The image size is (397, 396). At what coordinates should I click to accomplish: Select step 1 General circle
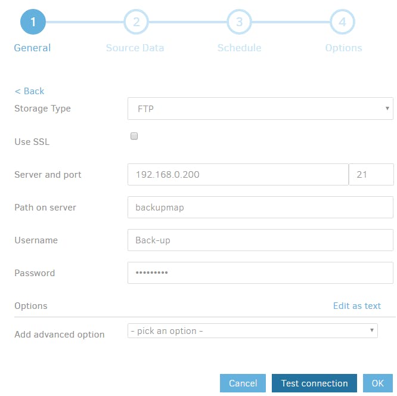(33, 22)
